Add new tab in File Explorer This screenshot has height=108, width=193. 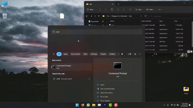click(119, 4)
